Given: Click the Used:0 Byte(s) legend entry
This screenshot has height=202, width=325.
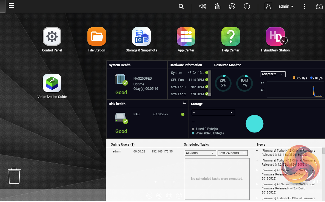Looking at the screenshot, I should 205,129.
